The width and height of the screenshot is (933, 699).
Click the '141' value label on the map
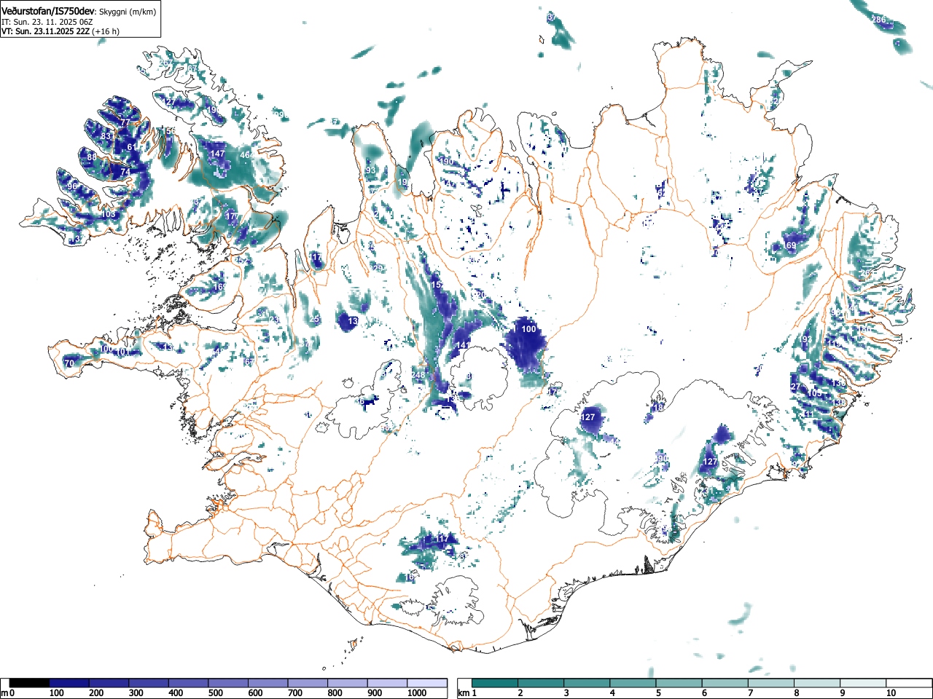463,345
